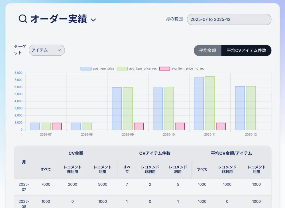285x208 pixels.
Task: Click the CVアイテム件数 column group header
Action: click(155, 153)
